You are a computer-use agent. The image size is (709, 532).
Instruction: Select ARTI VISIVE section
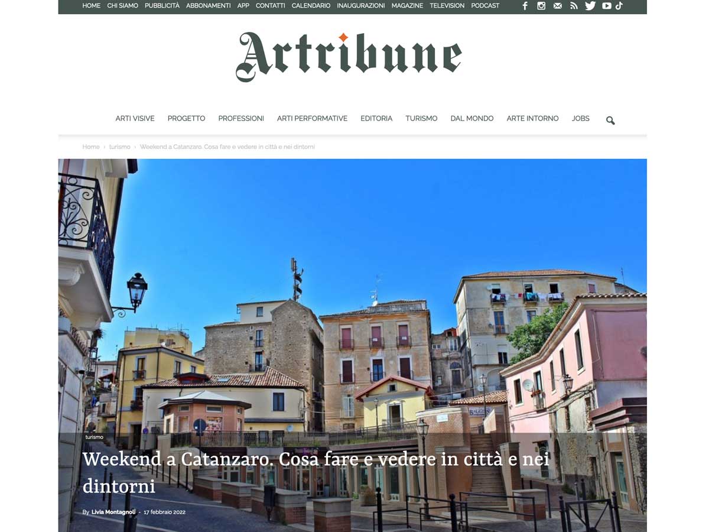coord(135,119)
